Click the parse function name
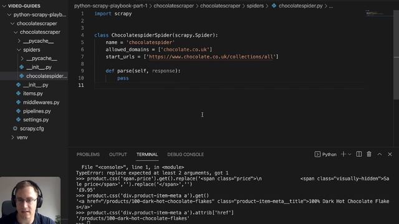The width and height of the screenshot is (399, 224). tap(125, 71)
